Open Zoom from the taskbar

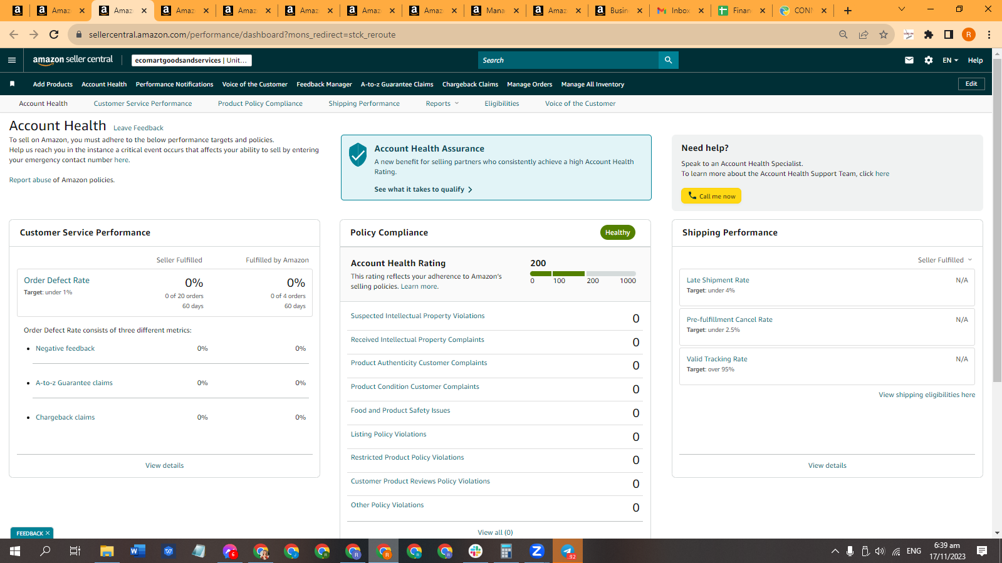coord(537,551)
